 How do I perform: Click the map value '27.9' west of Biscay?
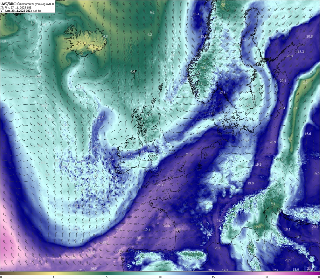pyautogui.click(x=119, y=229)
